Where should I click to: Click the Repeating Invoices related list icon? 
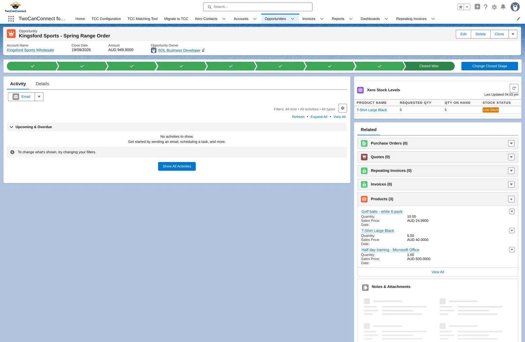(x=364, y=171)
